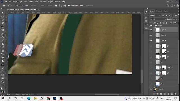Image resolution: width=180 pixels, height=101 pixels.
Task: Open the Opacity slider dropdown arrow
Action: pos(178,19)
